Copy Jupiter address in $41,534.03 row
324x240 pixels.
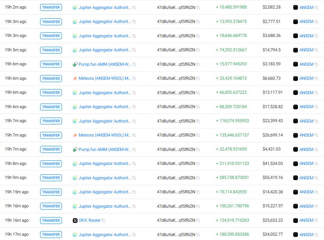134,164
